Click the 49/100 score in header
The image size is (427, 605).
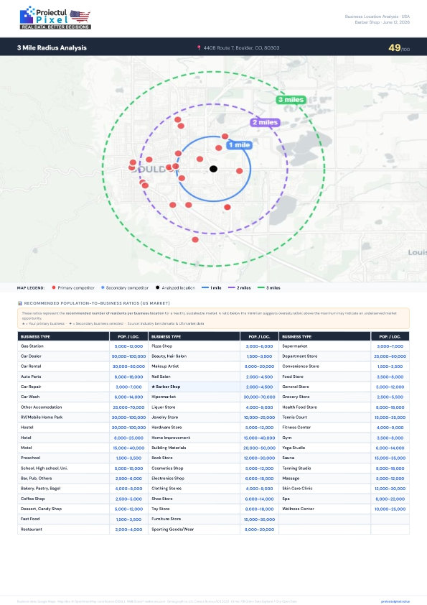click(x=399, y=48)
